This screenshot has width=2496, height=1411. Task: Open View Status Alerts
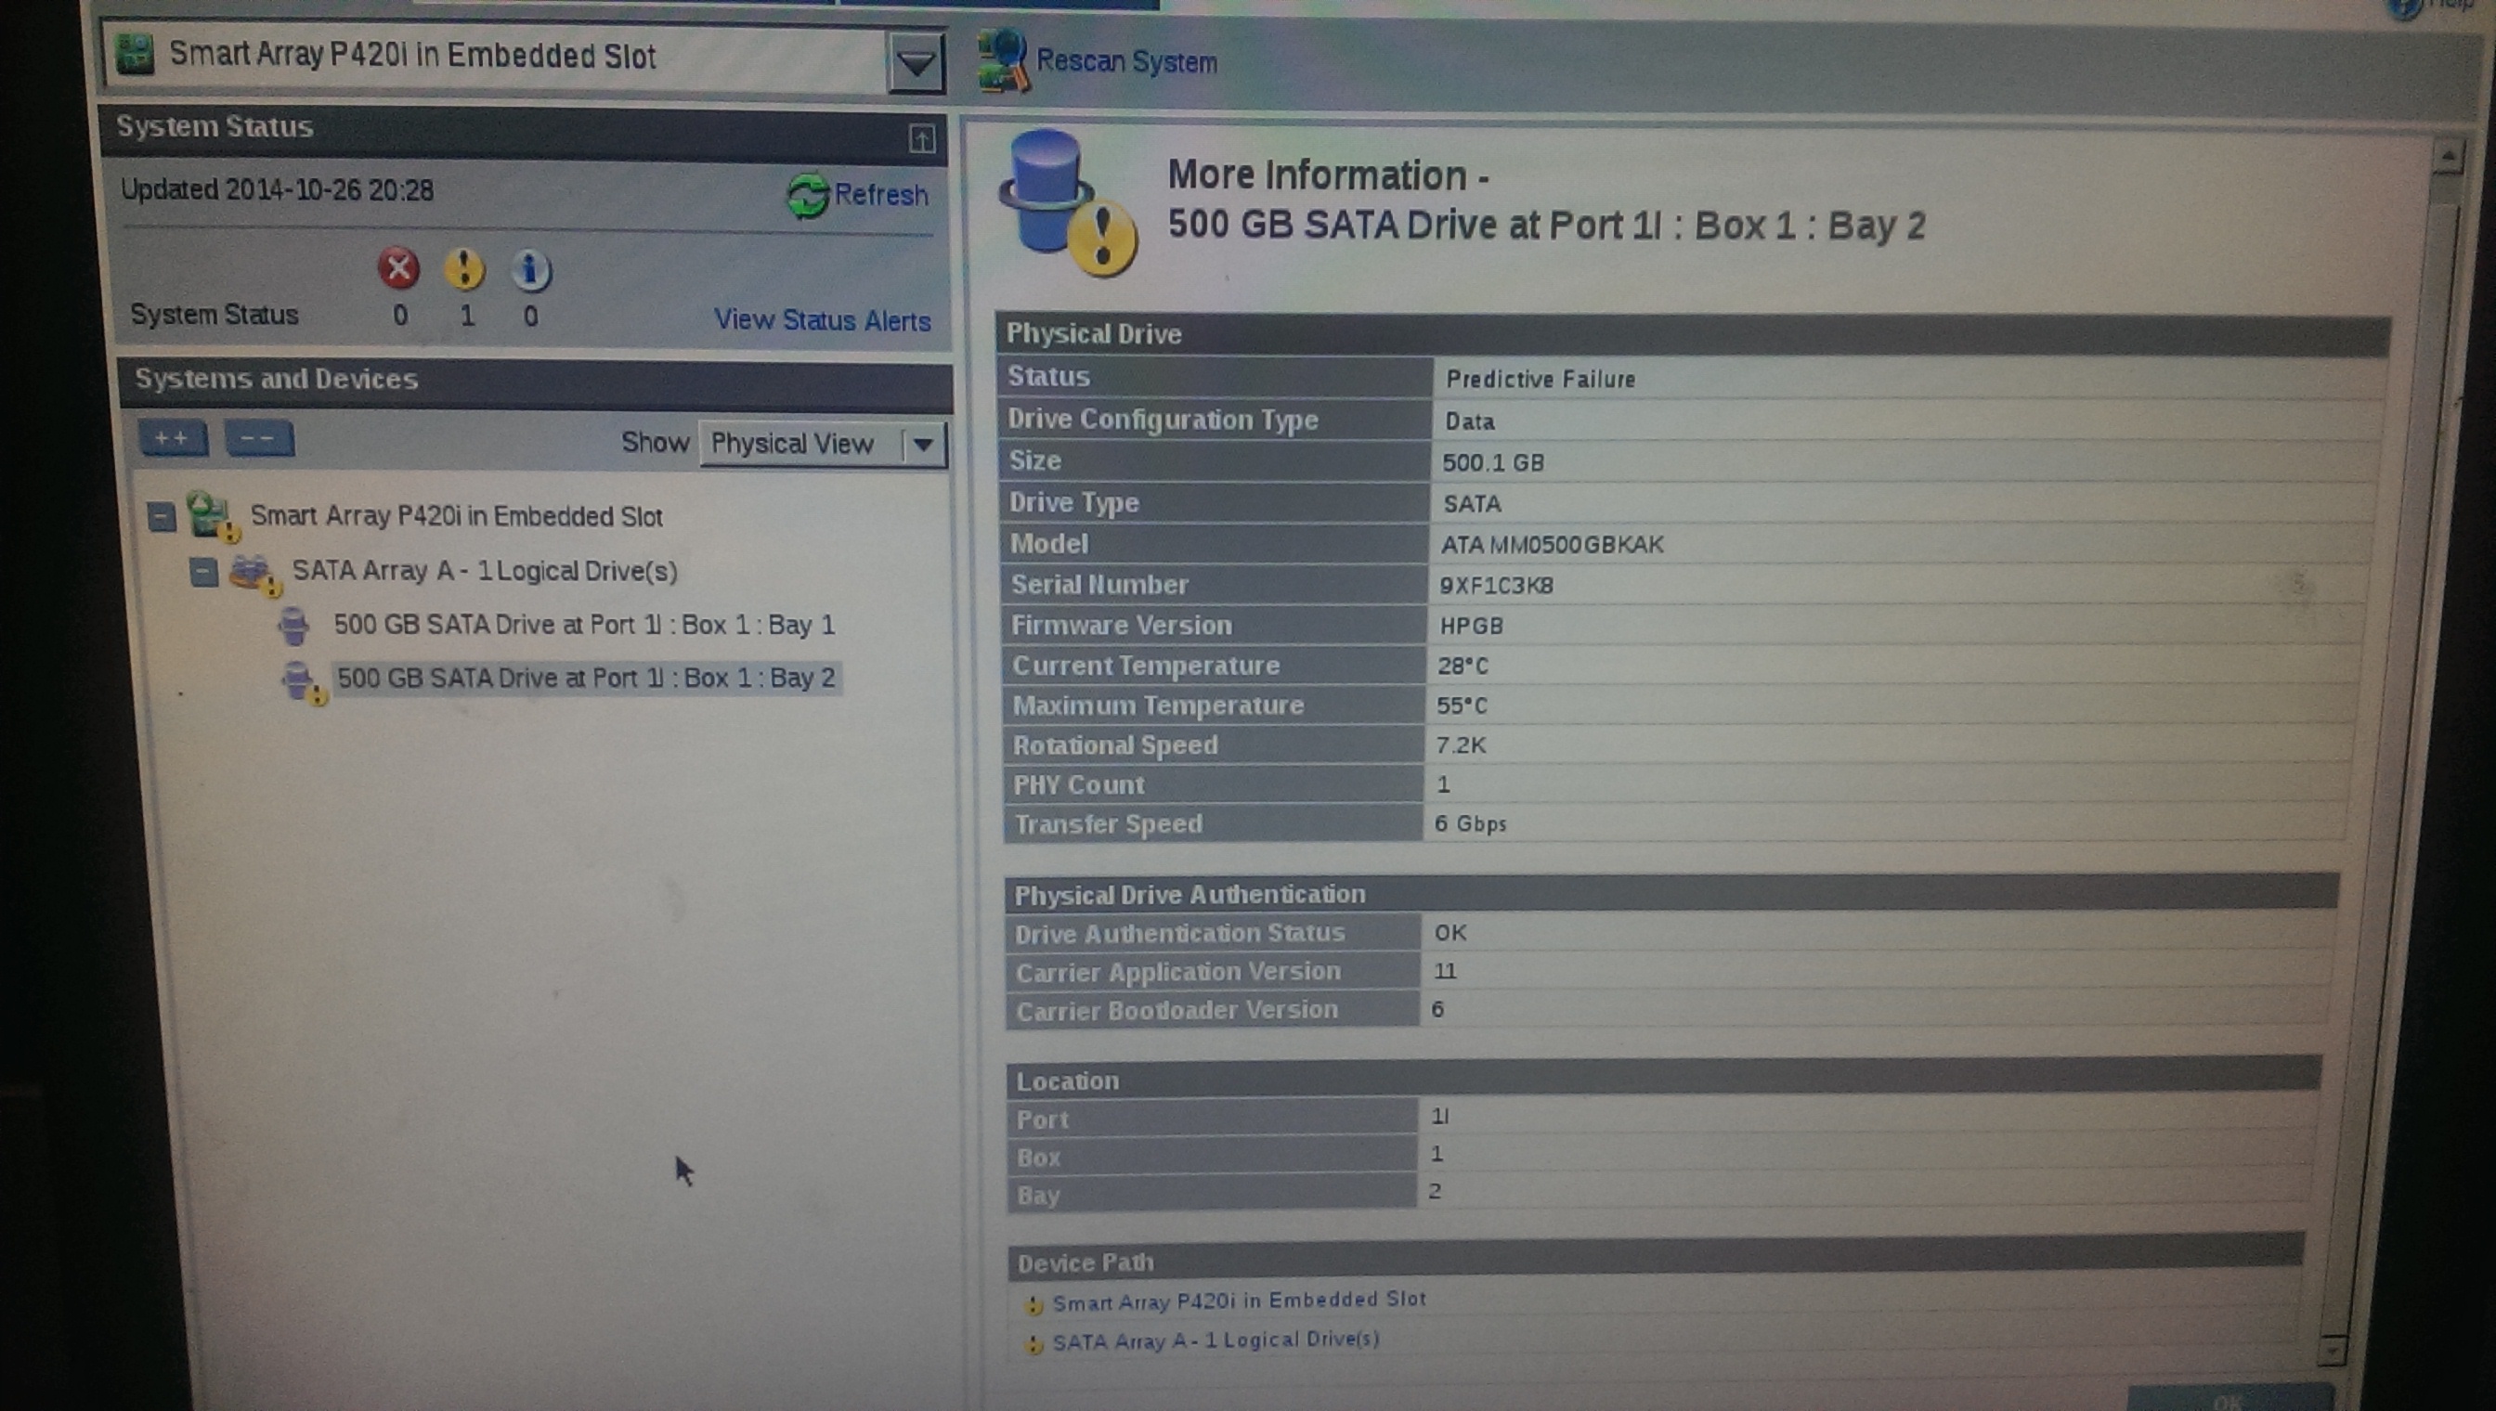click(x=822, y=320)
